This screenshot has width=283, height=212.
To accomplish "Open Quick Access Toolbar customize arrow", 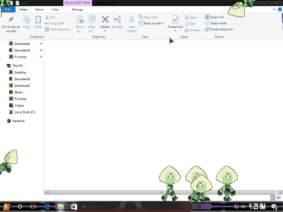I will [22, 3].
